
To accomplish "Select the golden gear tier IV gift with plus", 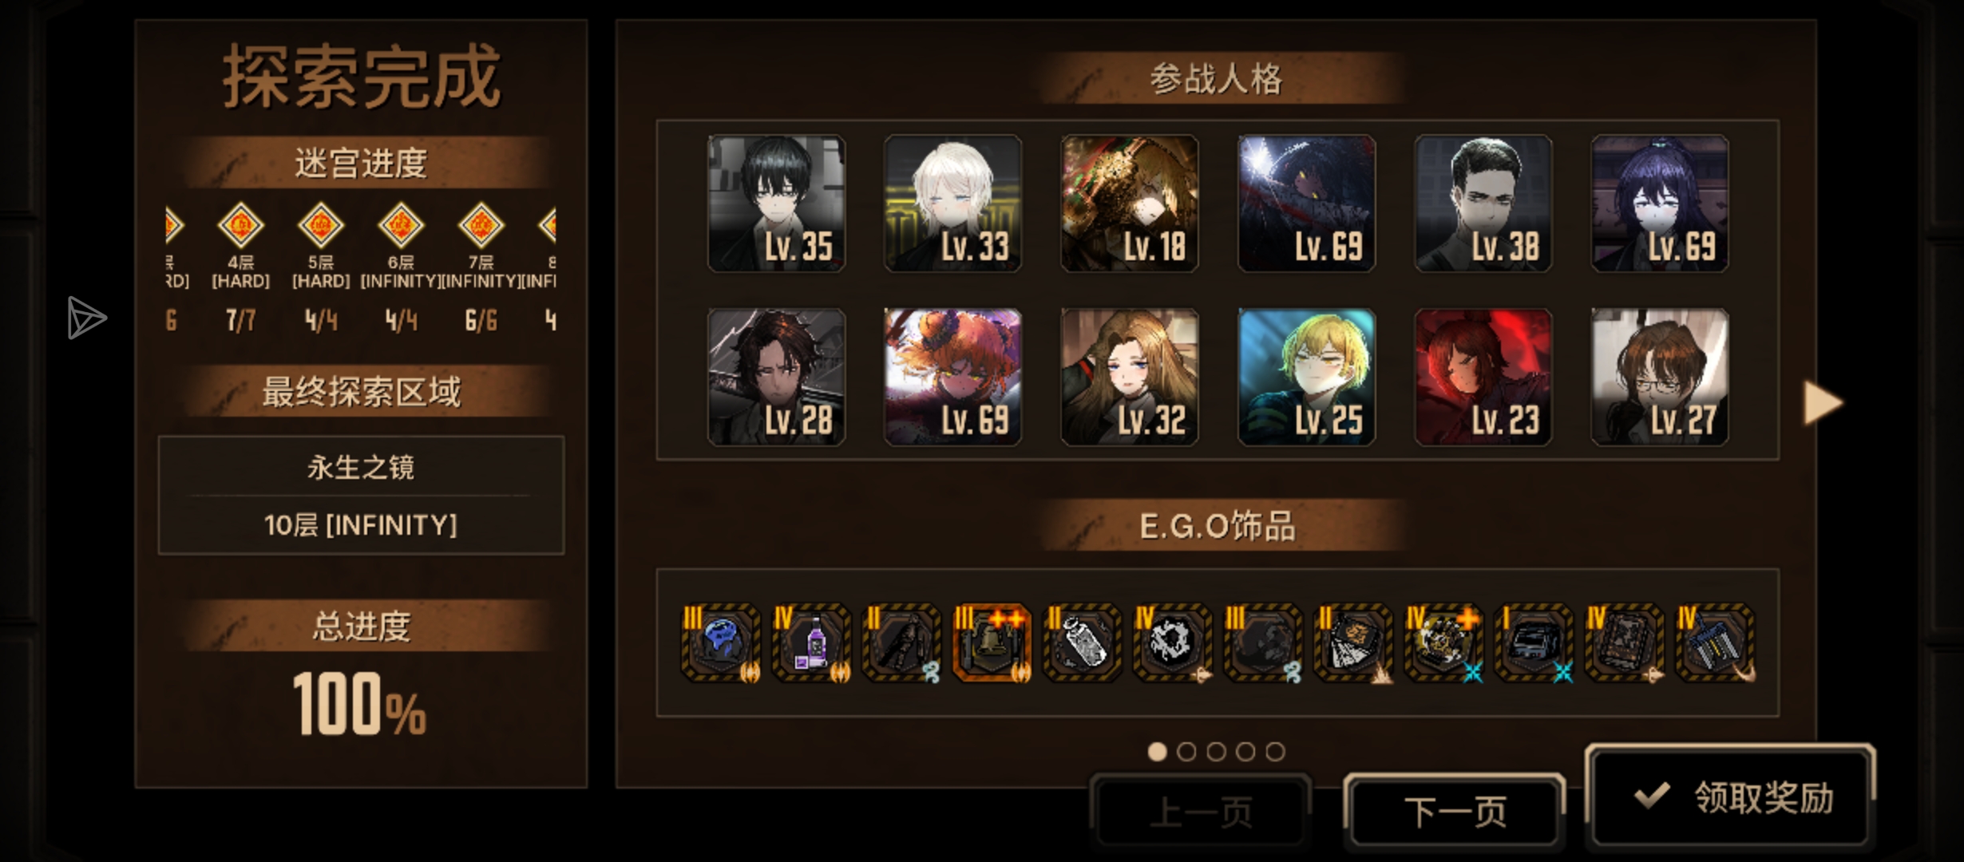I will 1443,643.
